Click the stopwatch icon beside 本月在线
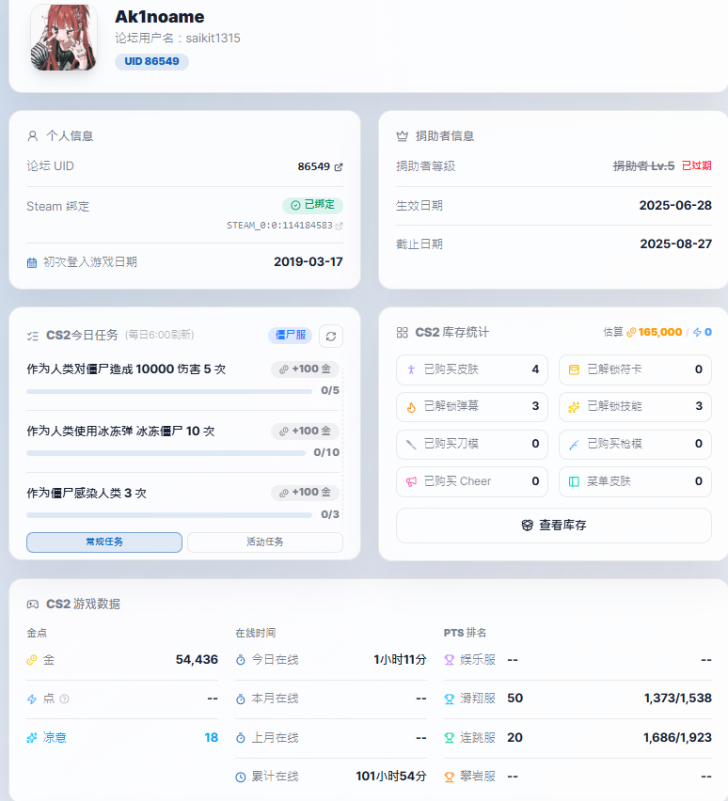The width and height of the screenshot is (728, 801). (x=240, y=699)
